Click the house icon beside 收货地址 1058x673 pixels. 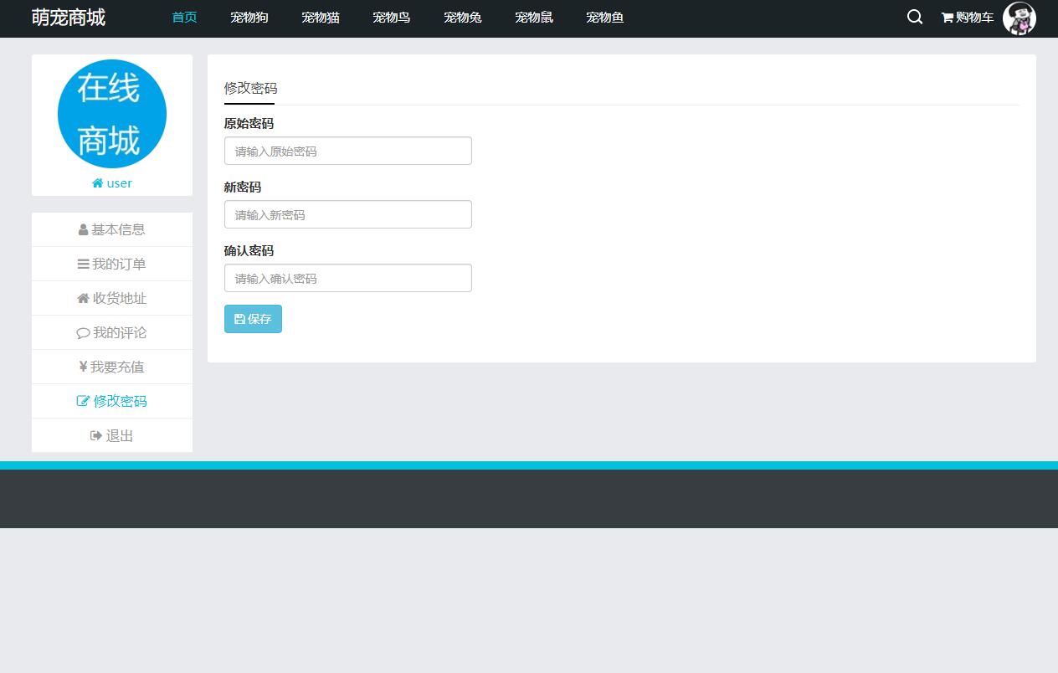84,298
